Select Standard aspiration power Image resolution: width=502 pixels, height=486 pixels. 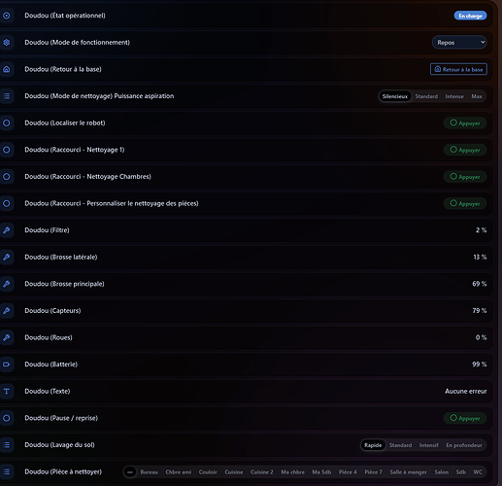(426, 96)
